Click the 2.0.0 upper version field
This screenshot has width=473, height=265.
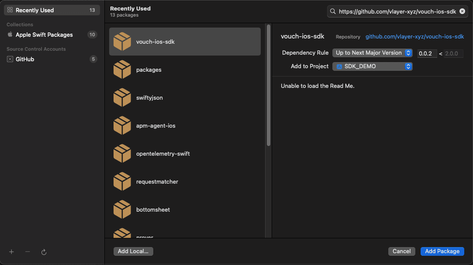[453, 53]
